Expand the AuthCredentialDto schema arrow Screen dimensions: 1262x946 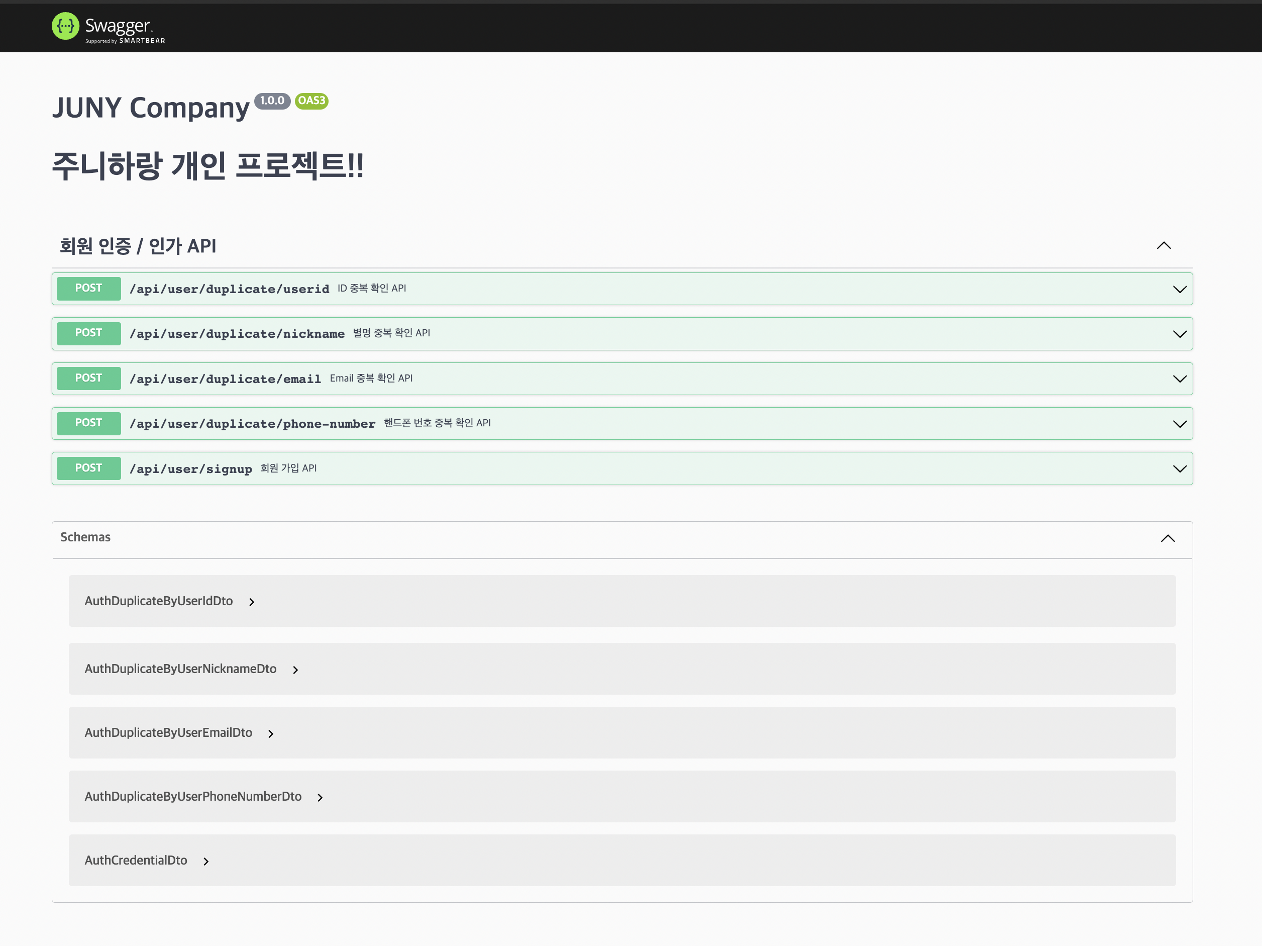tap(206, 862)
